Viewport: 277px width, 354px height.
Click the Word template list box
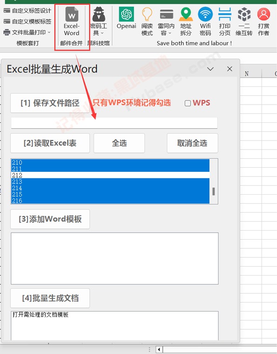(115, 259)
